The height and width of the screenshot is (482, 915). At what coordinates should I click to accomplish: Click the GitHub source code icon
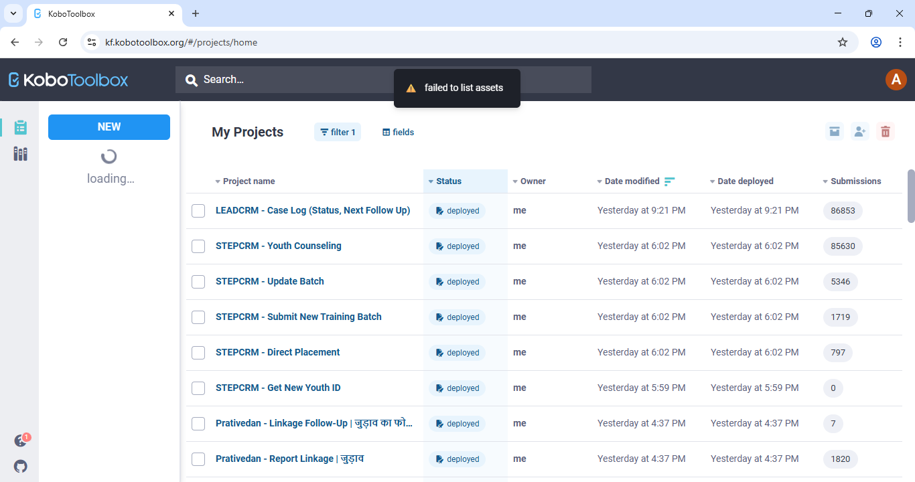pyautogui.click(x=21, y=466)
